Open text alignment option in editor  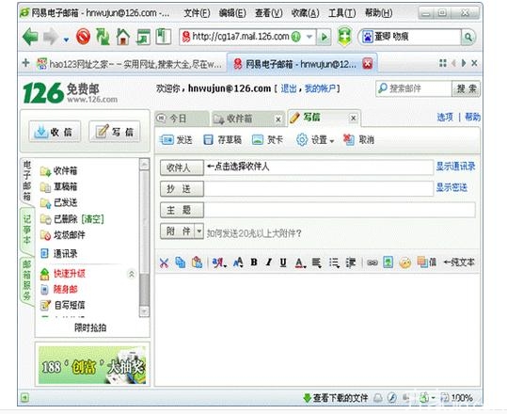317,263
